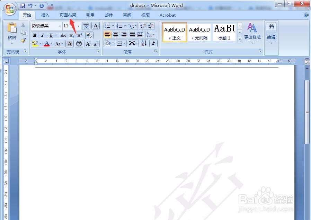
Task: Grow font size
Action: pos(88,44)
